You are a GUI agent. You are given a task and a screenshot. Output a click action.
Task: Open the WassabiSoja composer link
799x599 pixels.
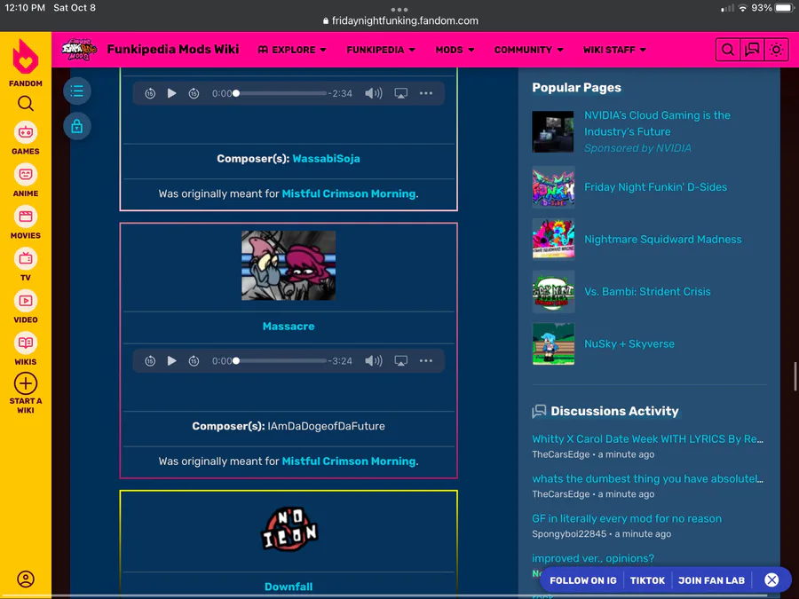[326, 159]
